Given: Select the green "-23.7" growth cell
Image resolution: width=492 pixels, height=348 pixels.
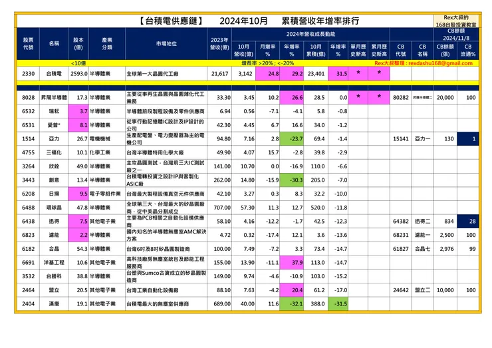Looking at the screenshot, I should pyautogui.click(x=291, y=139).
